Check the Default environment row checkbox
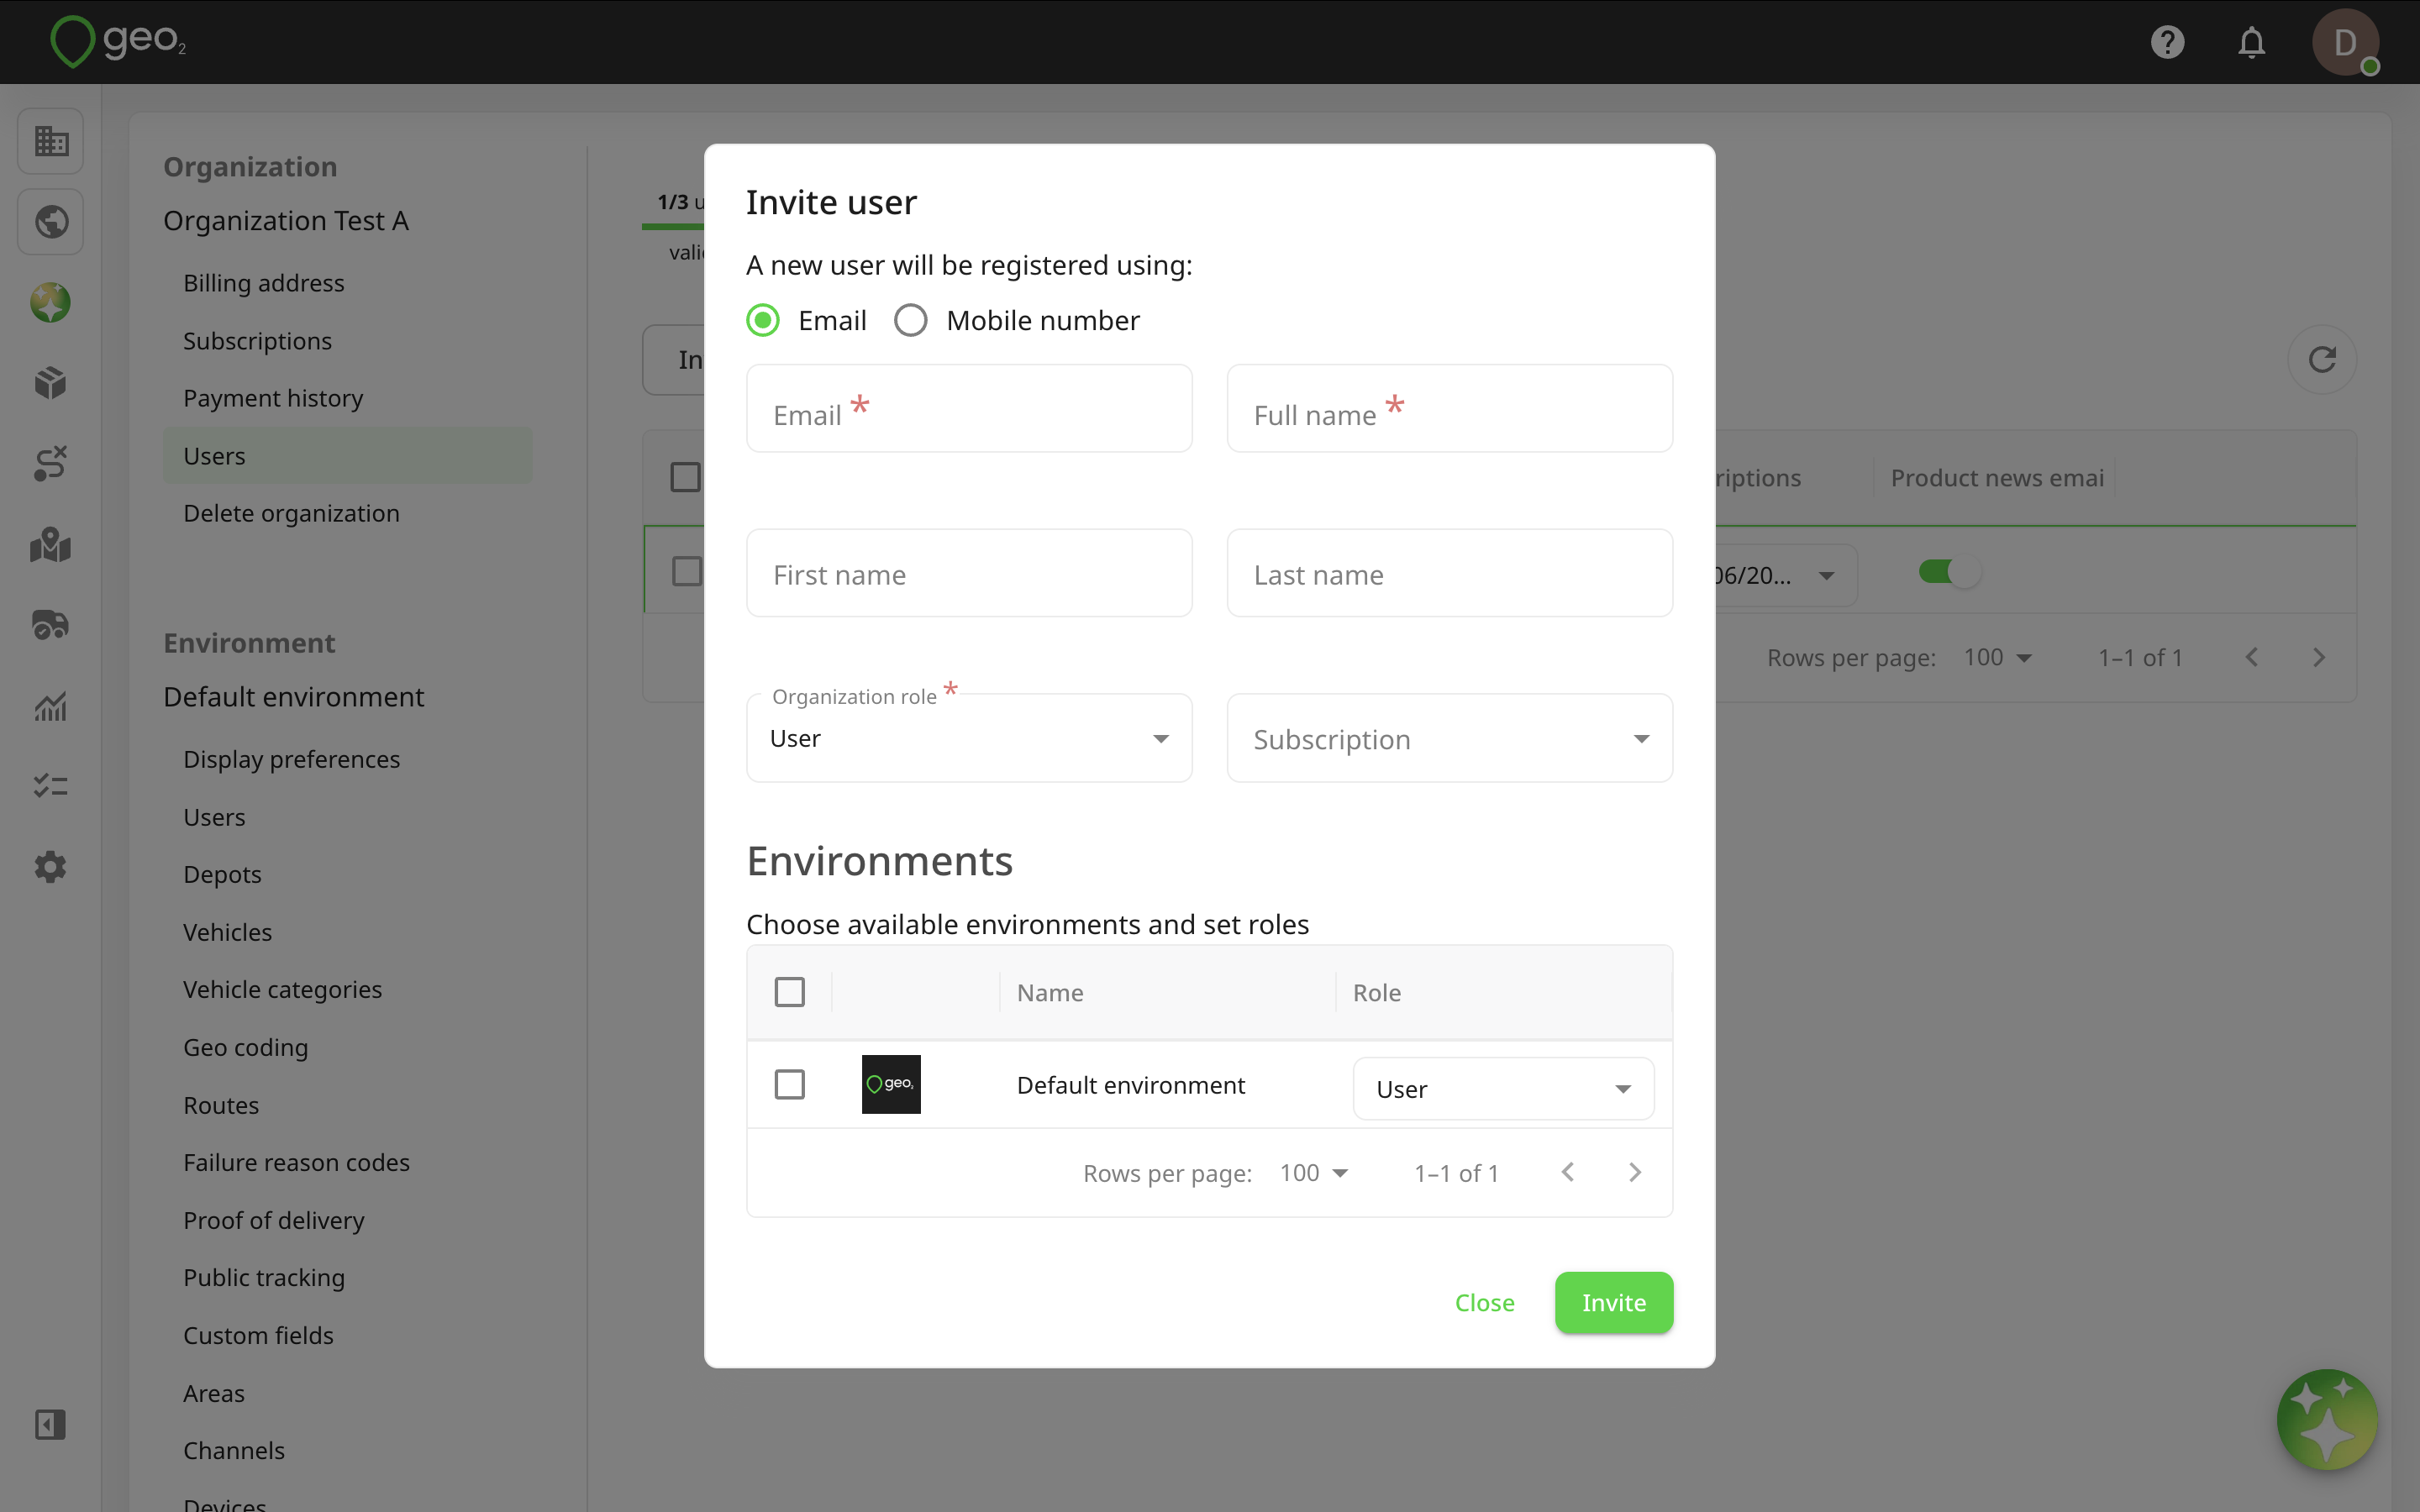 [789, 1084]
